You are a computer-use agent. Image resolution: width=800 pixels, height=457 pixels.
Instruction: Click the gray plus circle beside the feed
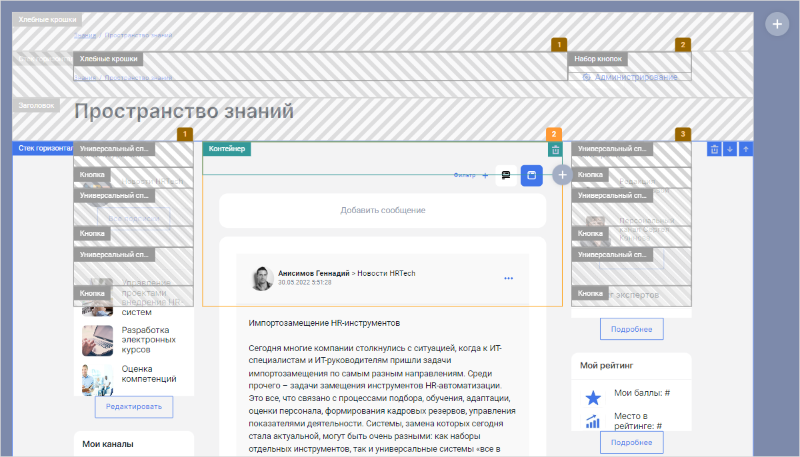pos(562,175)
